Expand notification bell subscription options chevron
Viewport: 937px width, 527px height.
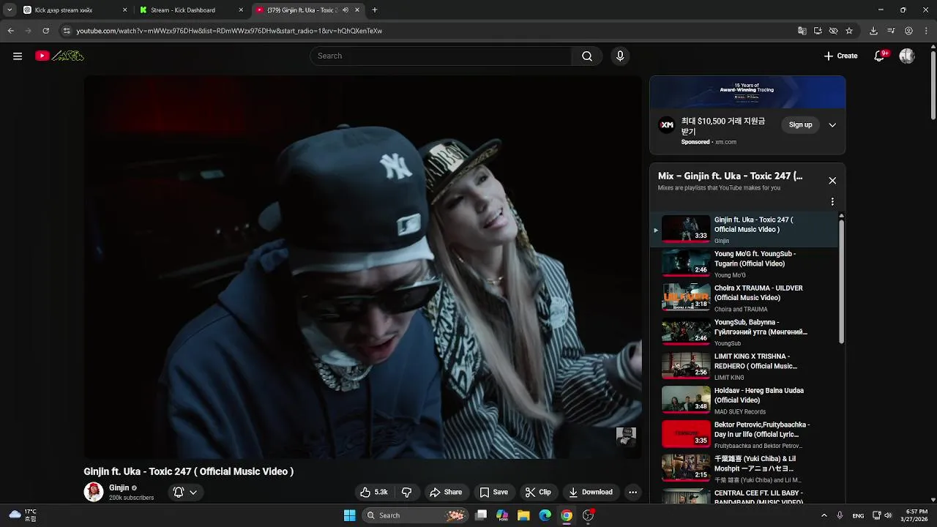[193, 493]
